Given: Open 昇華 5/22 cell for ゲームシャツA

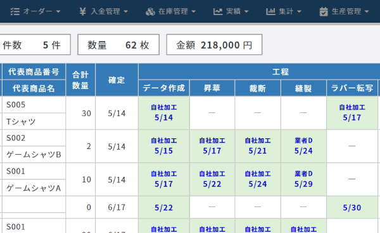Looking at the screenshot, I should pyautogui.click(x=212, y=179).
